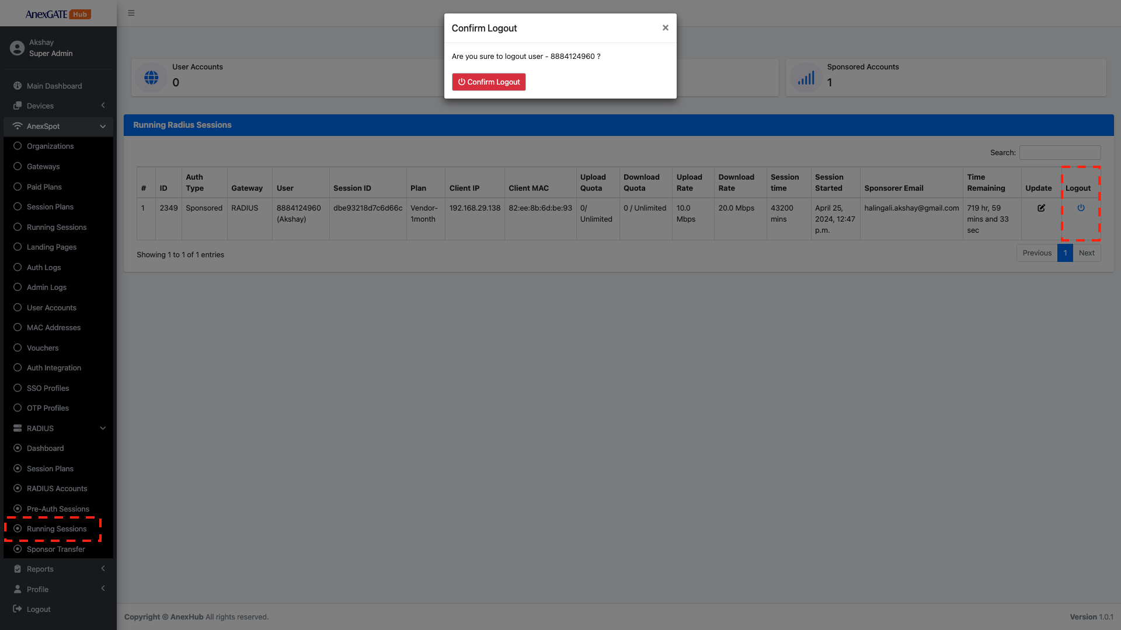Viewport: 1121px width, 630px height.
Task: Click the power logout icon in session row
Action: 1081,208
